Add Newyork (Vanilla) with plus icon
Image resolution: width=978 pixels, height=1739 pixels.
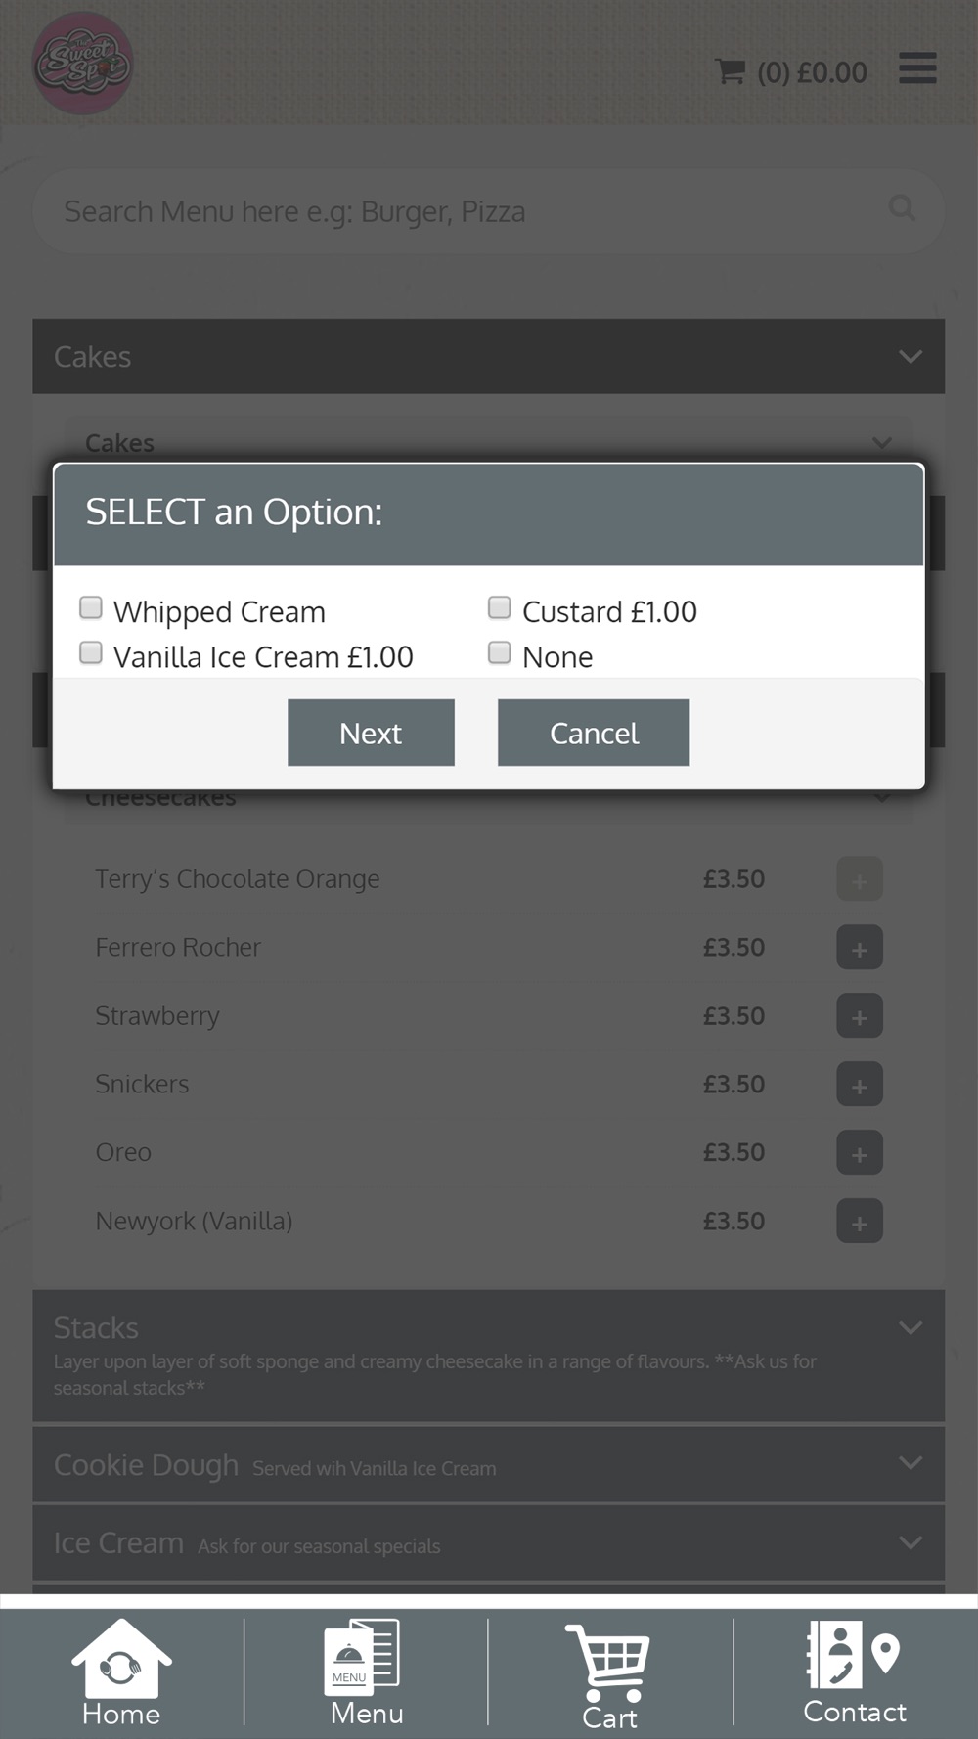click(860, 1222)
